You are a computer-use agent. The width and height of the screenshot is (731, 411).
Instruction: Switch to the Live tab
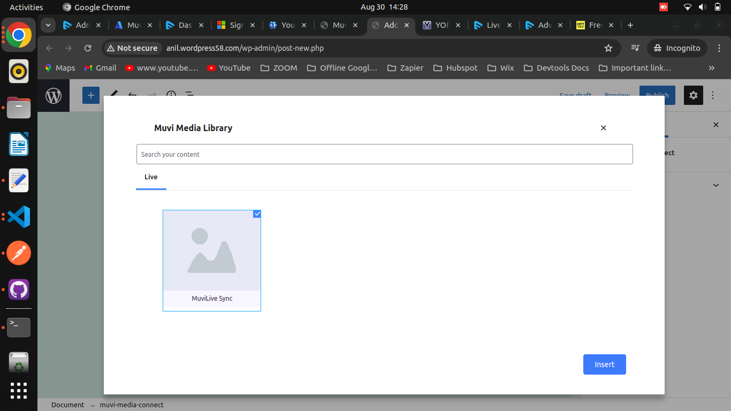point(151,177)
